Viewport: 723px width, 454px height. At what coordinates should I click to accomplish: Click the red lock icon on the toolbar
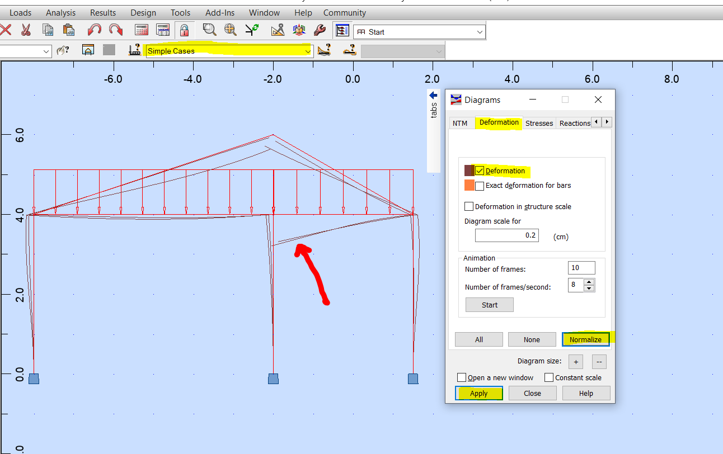tap(185, 30)
